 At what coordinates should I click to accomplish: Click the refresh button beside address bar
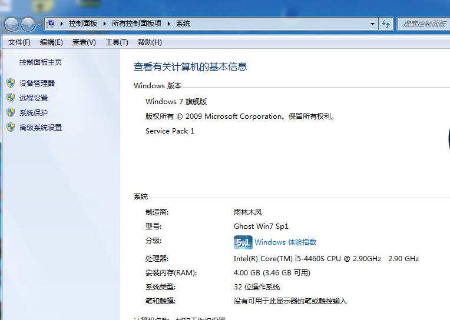coord(386,24)
